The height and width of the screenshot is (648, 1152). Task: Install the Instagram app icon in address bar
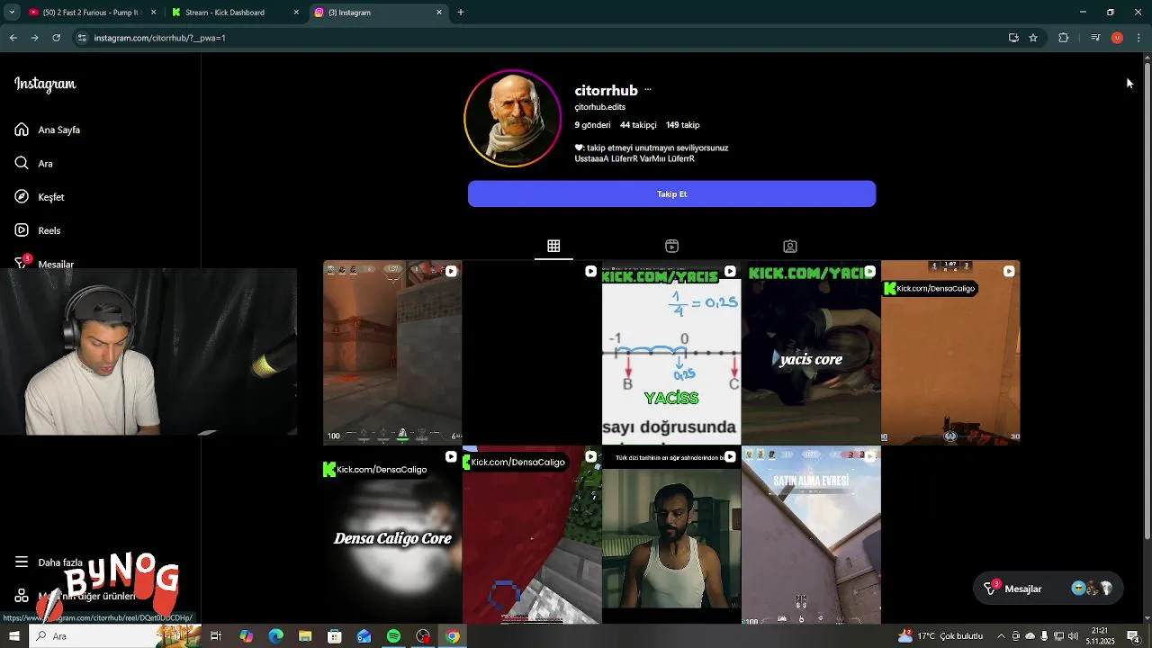coord(1013,38)
